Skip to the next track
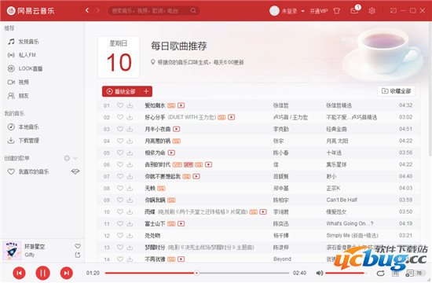Screen dimensions: 432x283 pyautogui.click(x=67, y=273)
